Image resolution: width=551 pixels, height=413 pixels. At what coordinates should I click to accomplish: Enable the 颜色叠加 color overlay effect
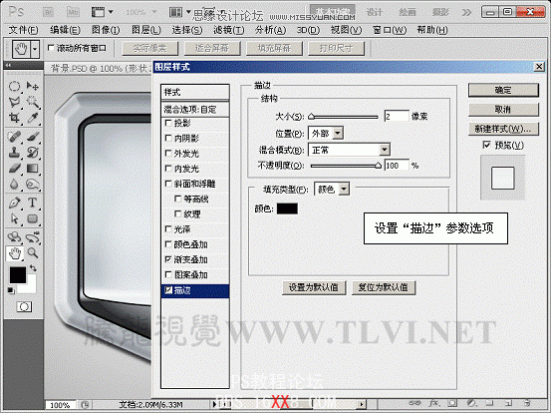click(x=168, y=244)
